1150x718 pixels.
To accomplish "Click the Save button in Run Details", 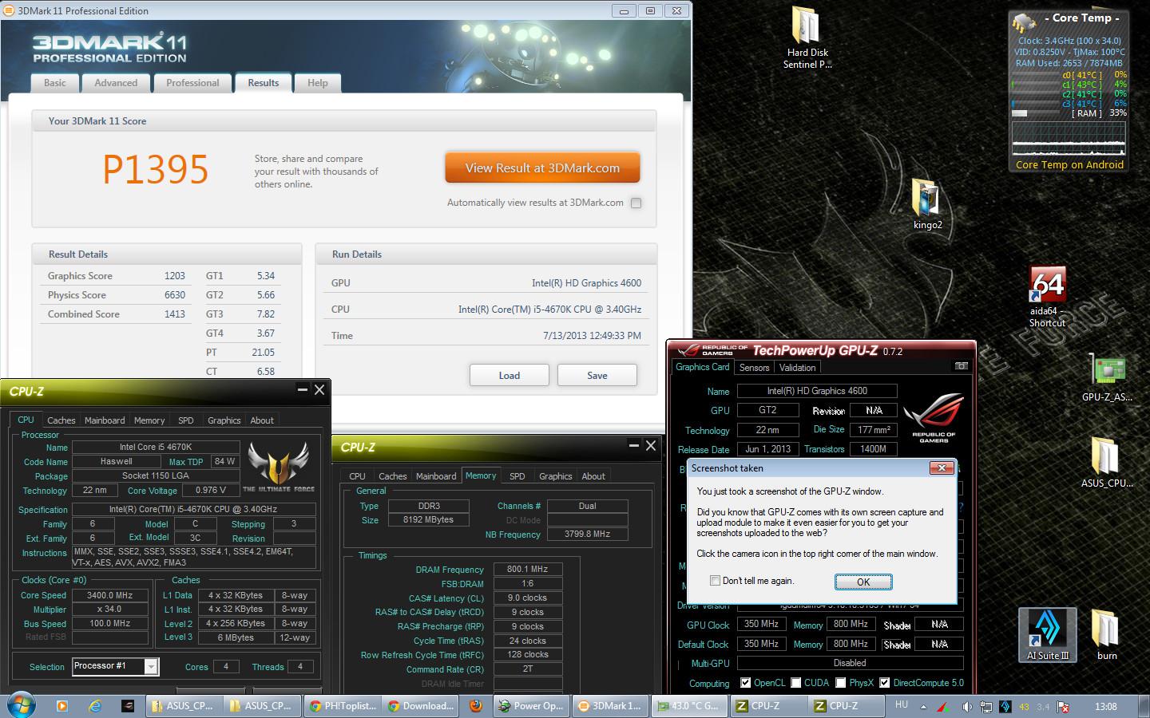I will 597,375.
